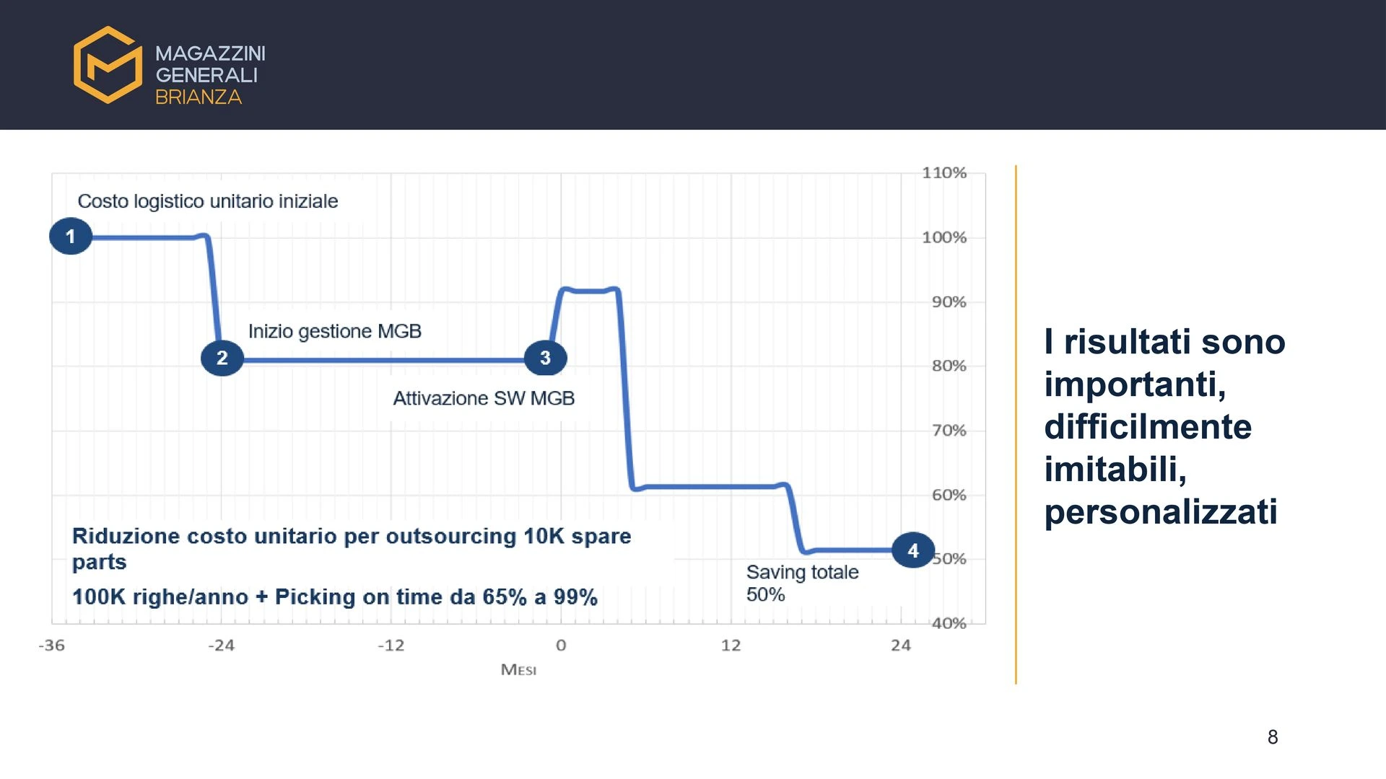Click the -36 x-axis tick label
Viewport: 1386px width, 779px height.
tap(51, 646)
